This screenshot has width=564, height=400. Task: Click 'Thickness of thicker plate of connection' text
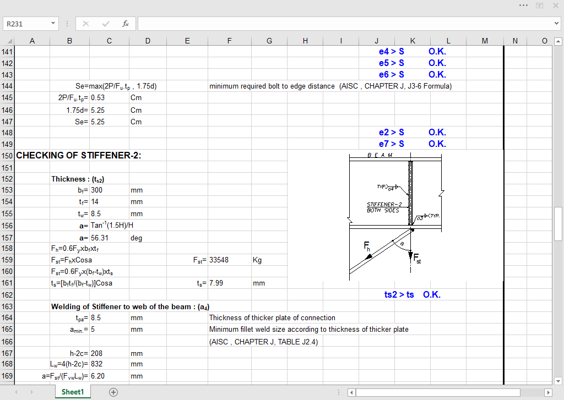272,317
